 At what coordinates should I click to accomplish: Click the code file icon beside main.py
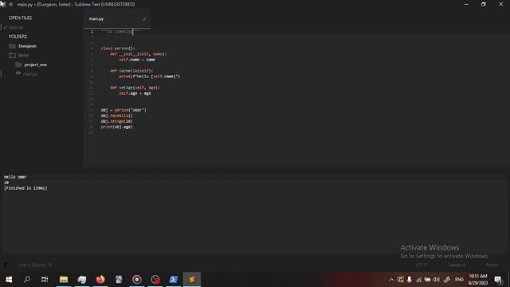tap(18, 73)
